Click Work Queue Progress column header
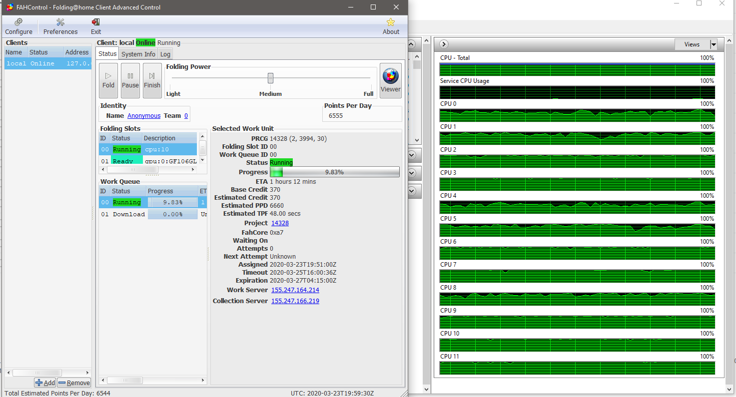The image size is (736, 397). (x=172, y=191)
